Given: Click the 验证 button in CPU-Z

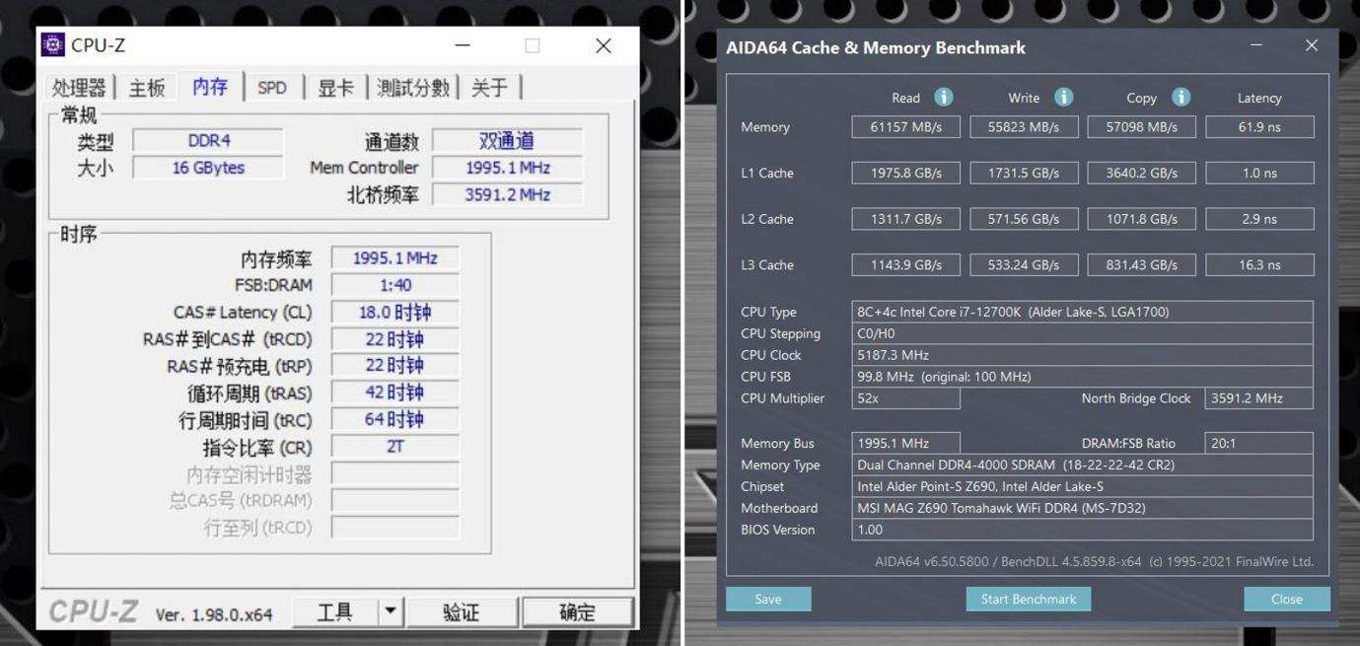Looking at the screenshot, I should pyautogui.click(x=463, y=611).
